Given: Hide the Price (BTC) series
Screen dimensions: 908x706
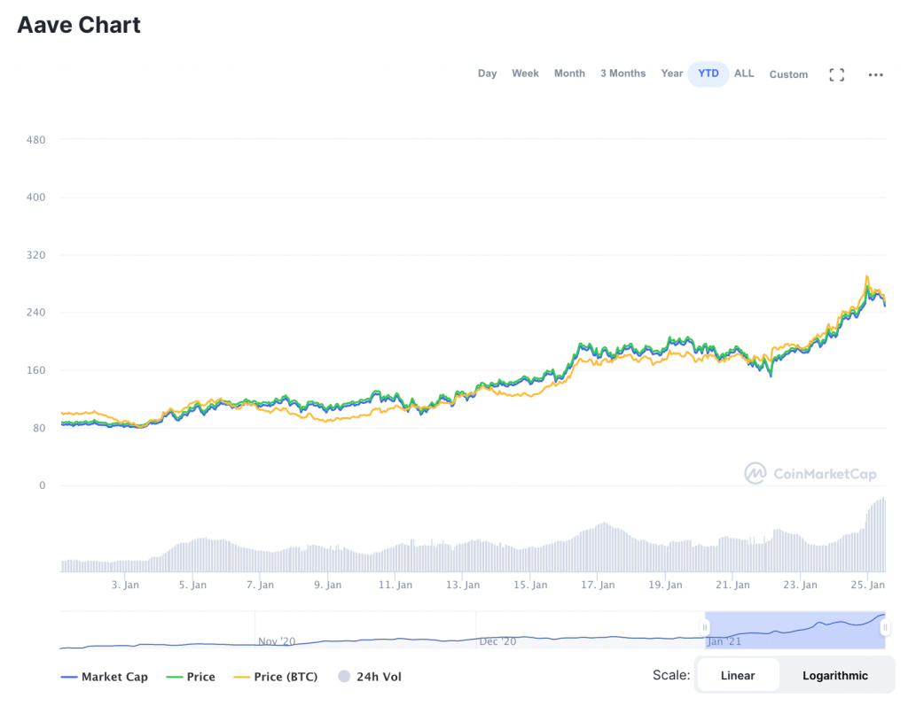Looking at the screenshot, I should [276, 677].
